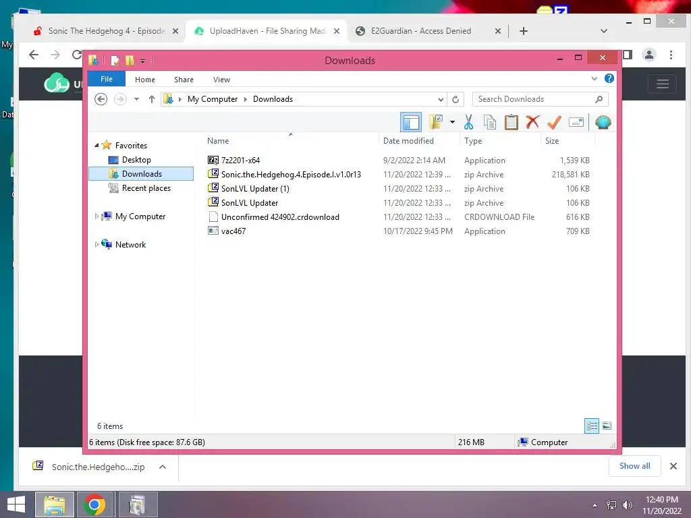Select the 7z2201-x64 application file
Viewport: 691px width, 518px height.
(240, 161)
